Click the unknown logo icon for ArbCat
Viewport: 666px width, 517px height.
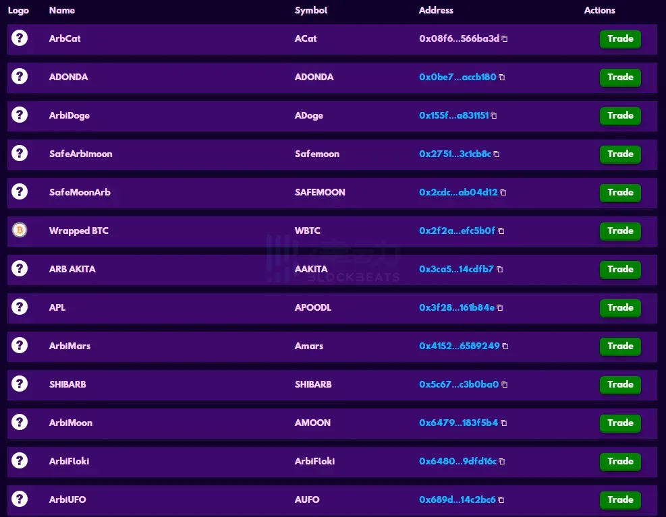click(20, 38)
